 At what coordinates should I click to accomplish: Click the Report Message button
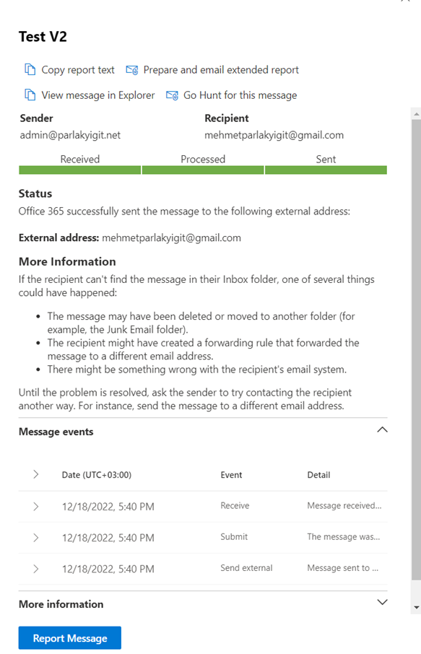pos(69,637)
